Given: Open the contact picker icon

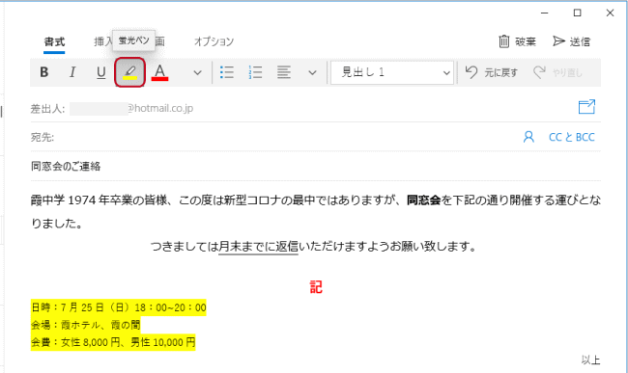Looking at the screenshot, I should 528,137.
